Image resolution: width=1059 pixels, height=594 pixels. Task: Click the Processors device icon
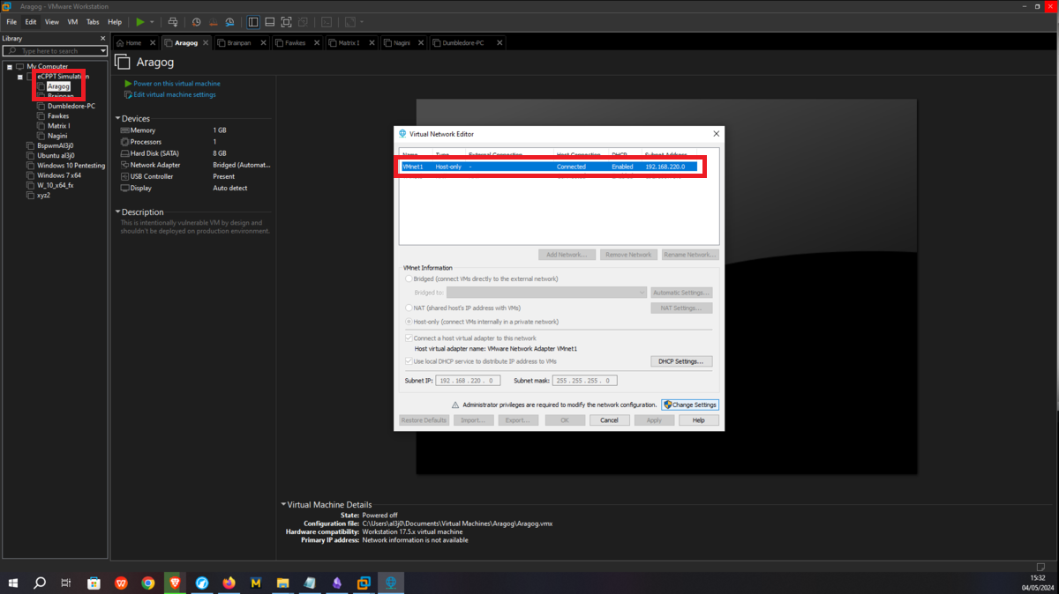(x=124, y=142)
